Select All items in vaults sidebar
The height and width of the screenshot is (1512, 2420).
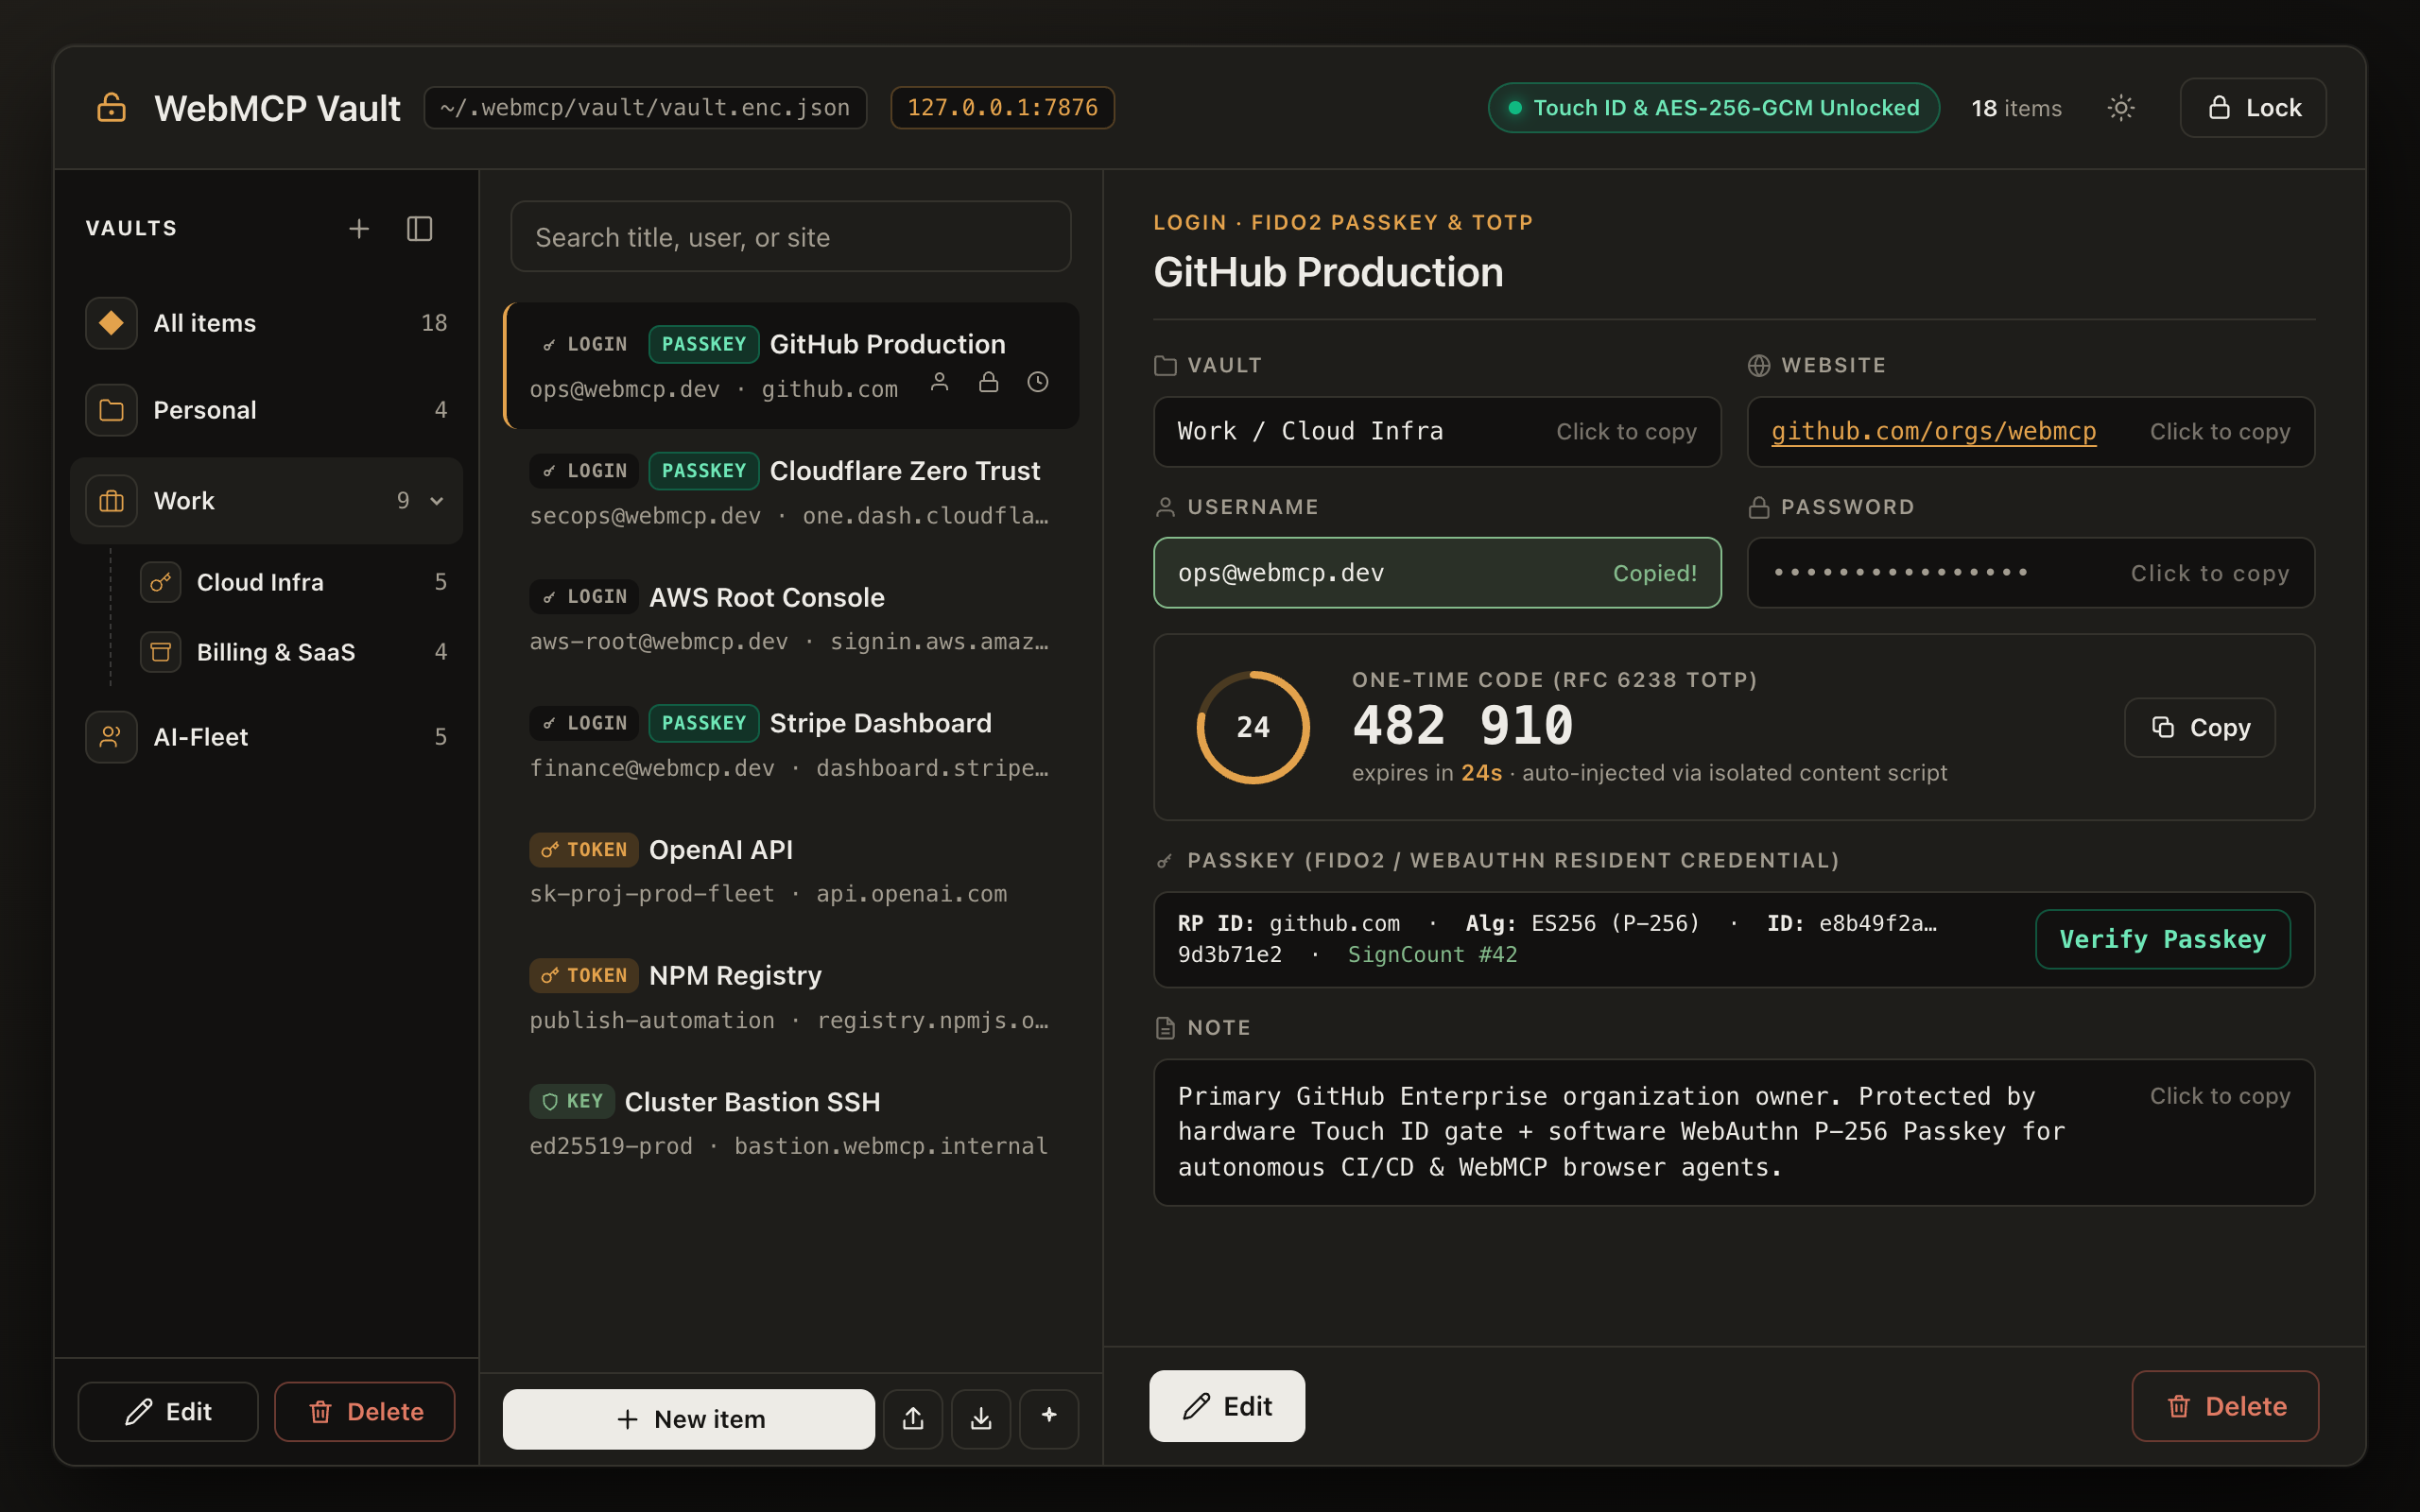tap(266, 323)
